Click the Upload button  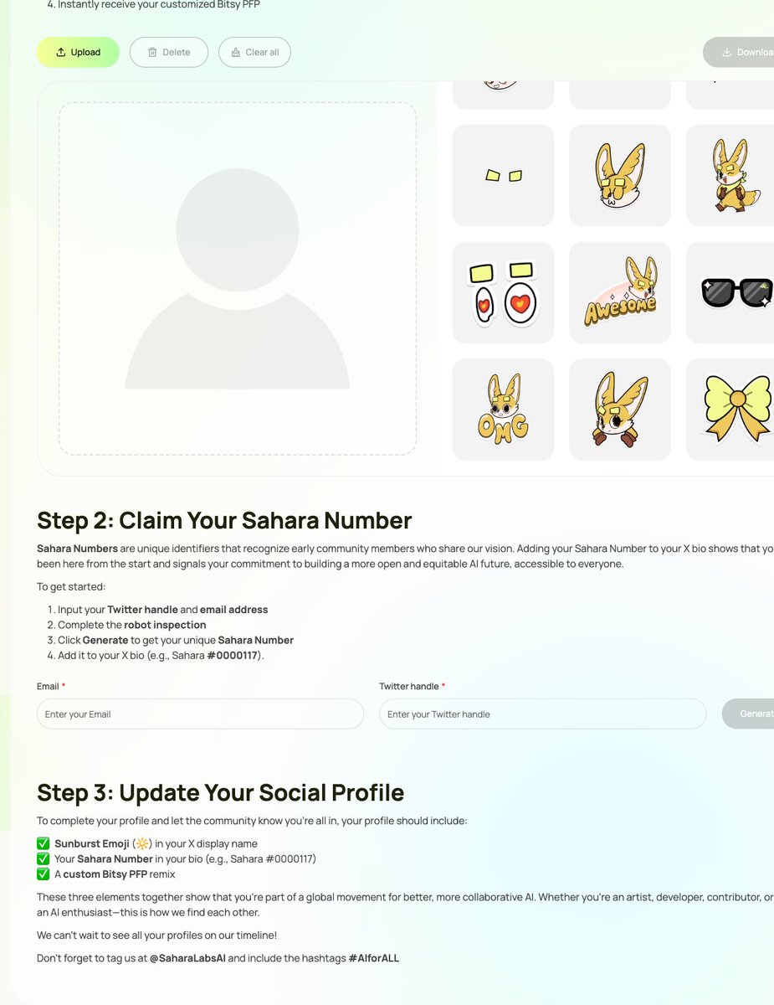[78, 52]
